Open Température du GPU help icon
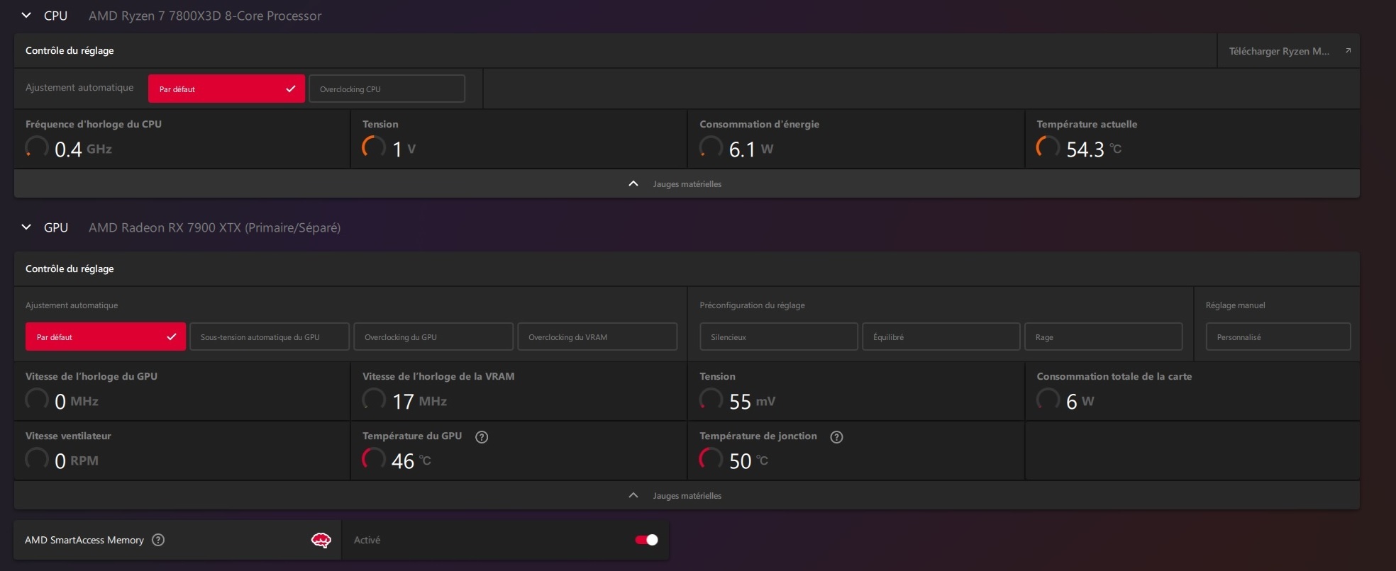Screen dimensions: 1396x571 click(482, 436)
